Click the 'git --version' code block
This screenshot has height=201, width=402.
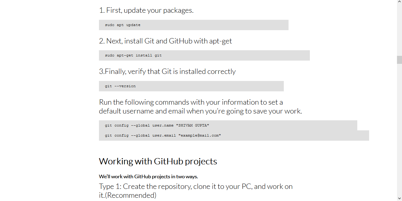(x=191, y=86)
